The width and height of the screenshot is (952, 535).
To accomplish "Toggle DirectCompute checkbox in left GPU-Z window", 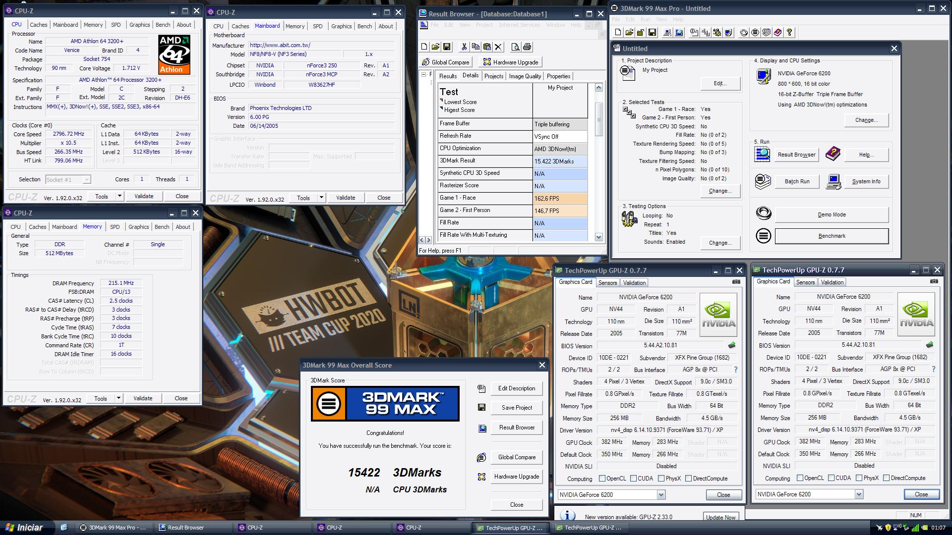I will pyautogui.click(x=689, y=479).
